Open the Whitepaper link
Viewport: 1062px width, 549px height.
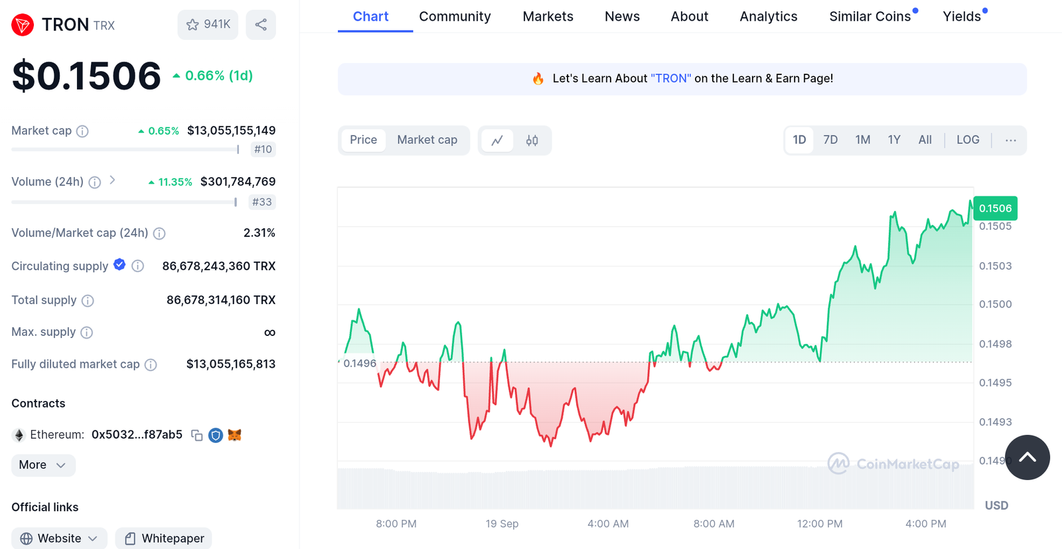tap(164, 538)
